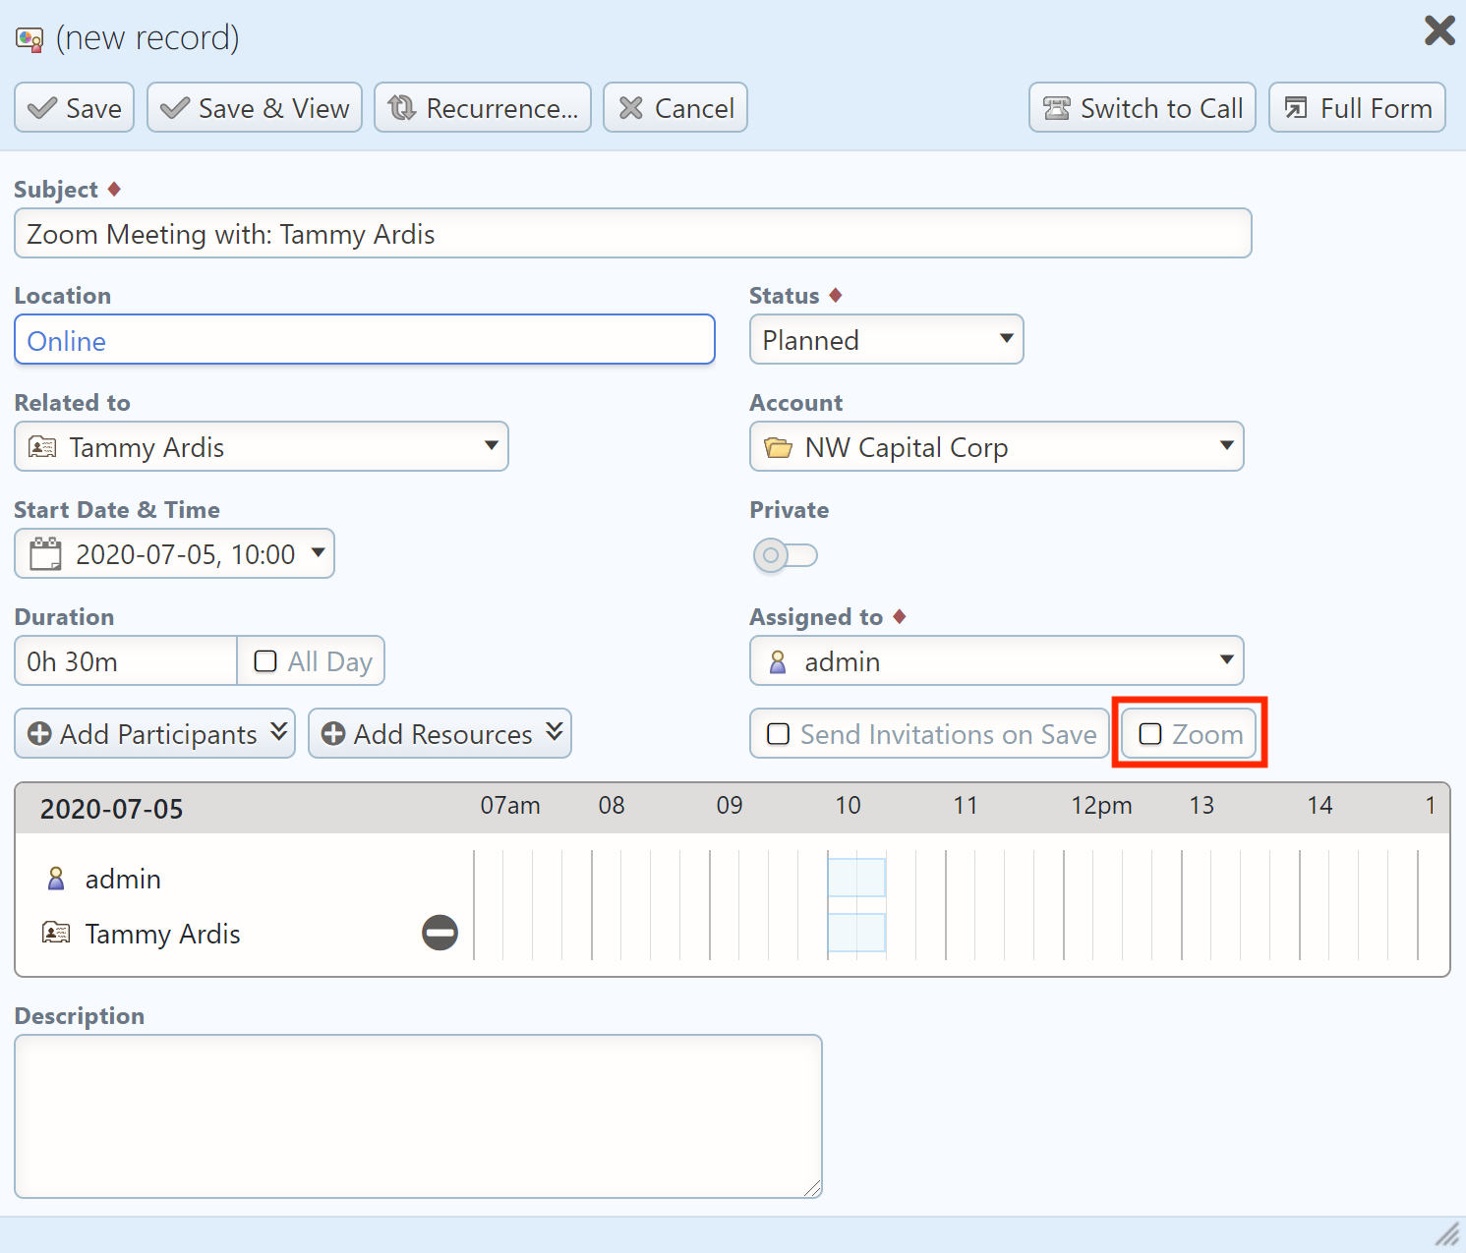Viewport: 1466px width, 1253px height.
Task: Open the Full Form view
Action: tap(1357, 107)
